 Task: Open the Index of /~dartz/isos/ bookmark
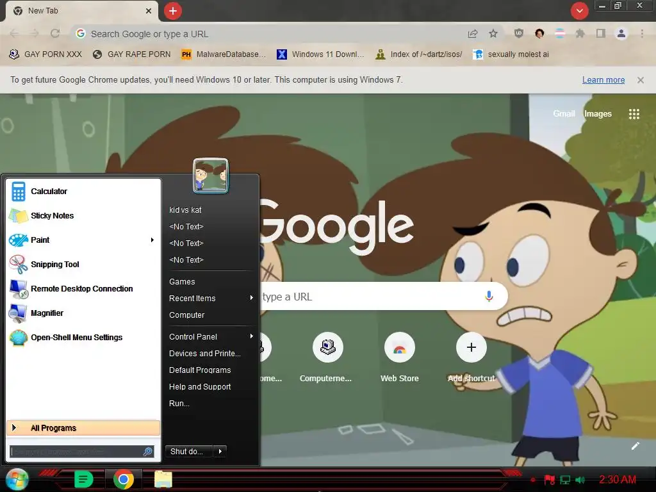419,54
